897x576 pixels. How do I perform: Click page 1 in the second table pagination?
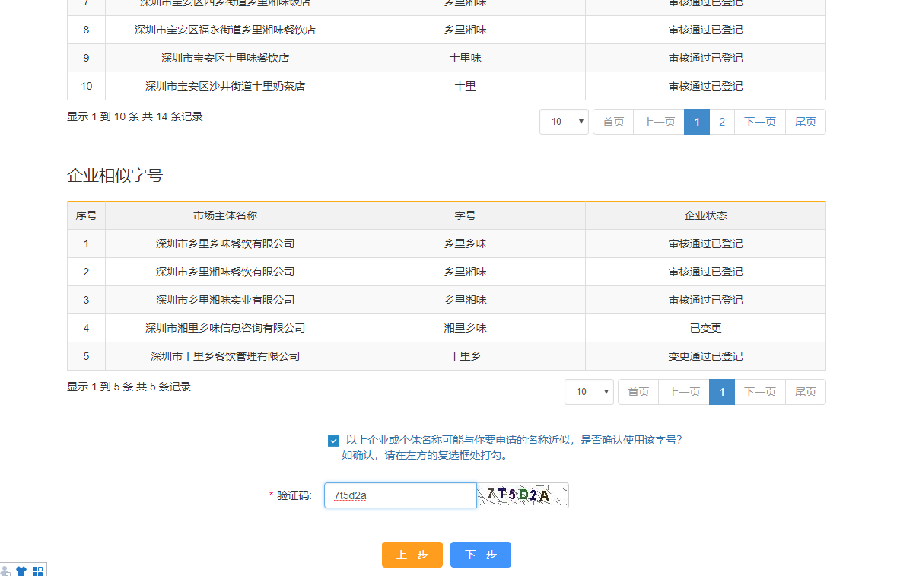point(721,391)
